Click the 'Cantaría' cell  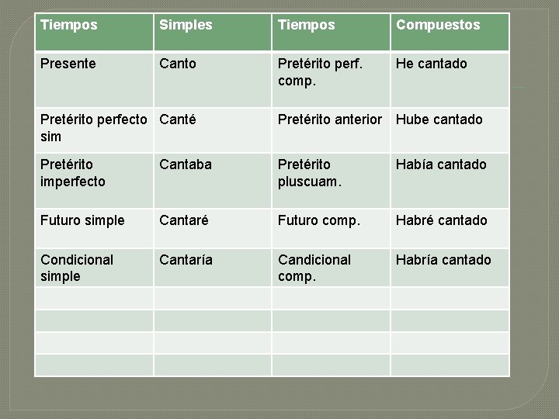[x=213, y=267]
